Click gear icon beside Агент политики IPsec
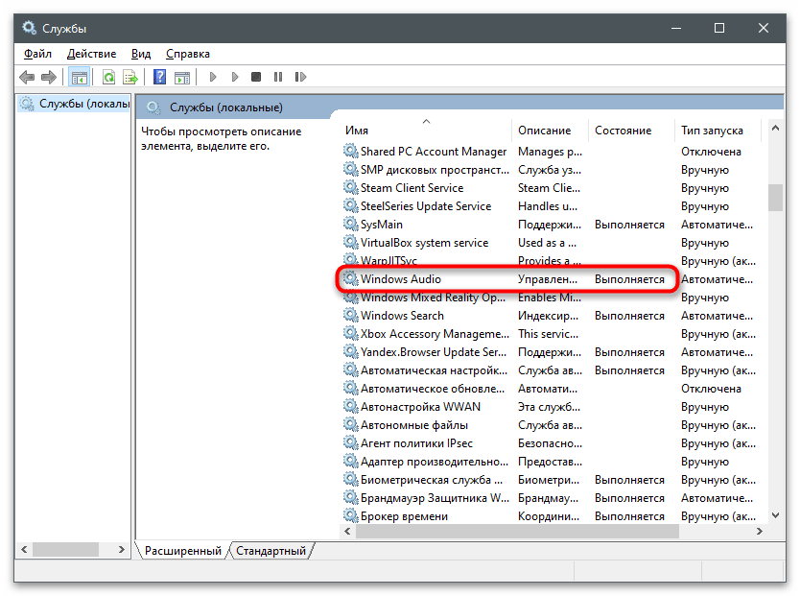 (x=350, y=442)
